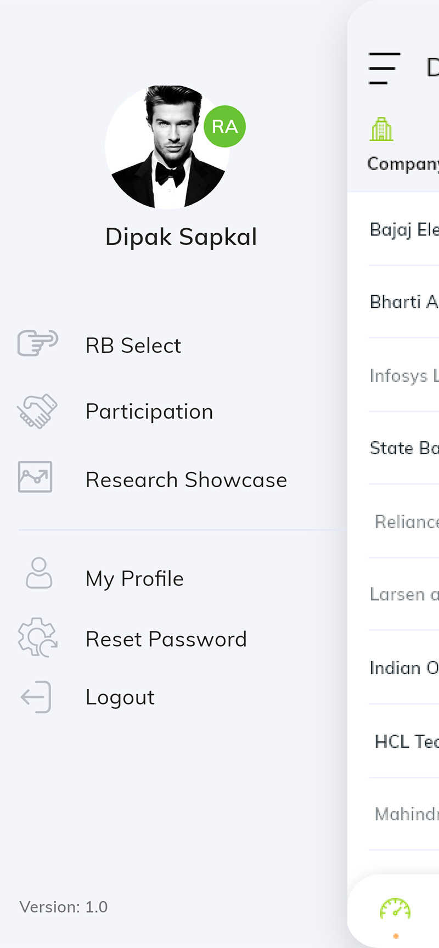Select the Bharti company row
The height and width of the screenshot is (948, 439).
pyautogui.click(x=404, y=302)
